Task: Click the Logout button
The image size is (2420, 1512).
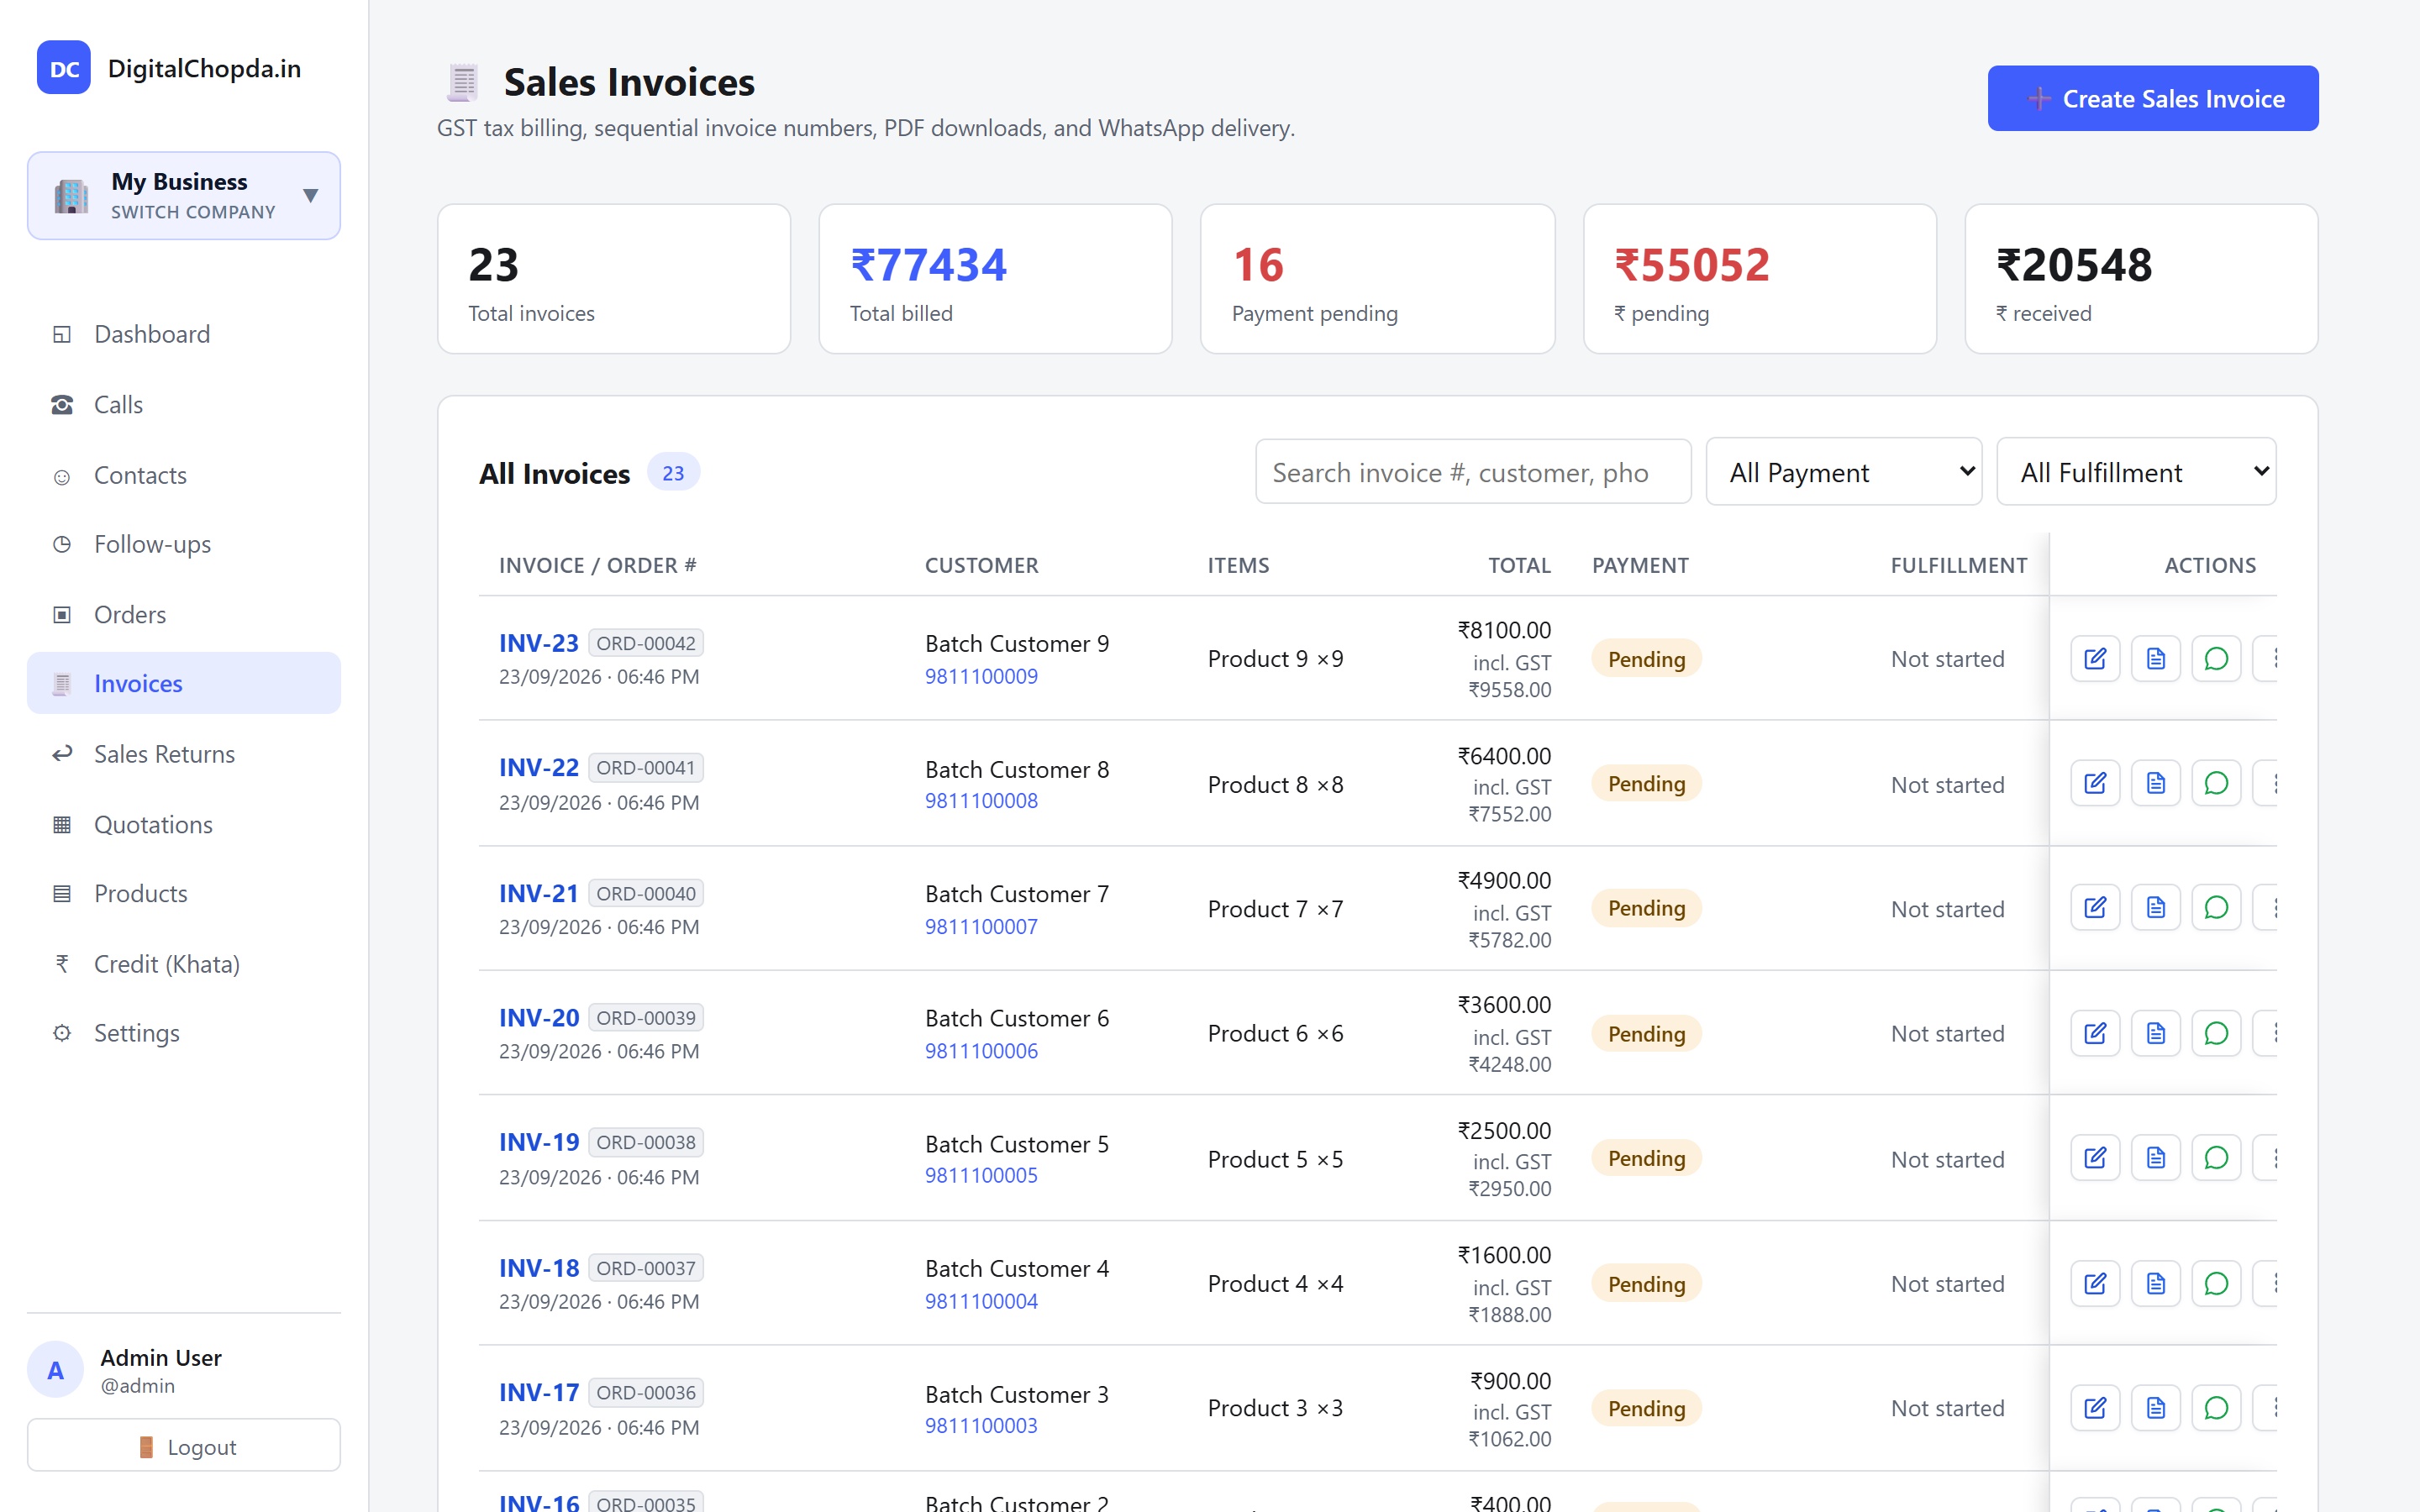Action: [184, 1446]
